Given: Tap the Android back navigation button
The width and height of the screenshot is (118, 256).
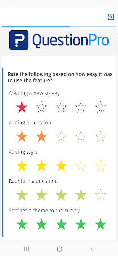Looking at the screenshot, I should (x=92, y=249).
